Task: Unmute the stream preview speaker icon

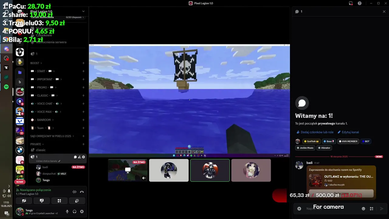Action: [x=144, y=178]
